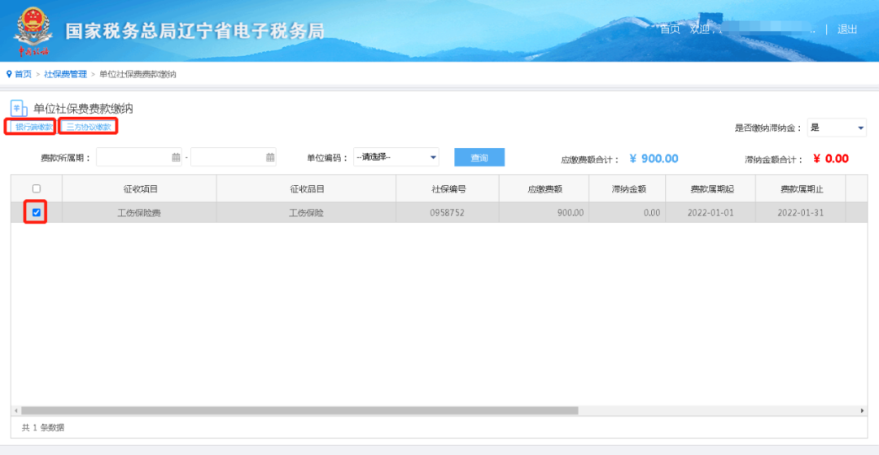Click the end period date input field

(234, 158)
